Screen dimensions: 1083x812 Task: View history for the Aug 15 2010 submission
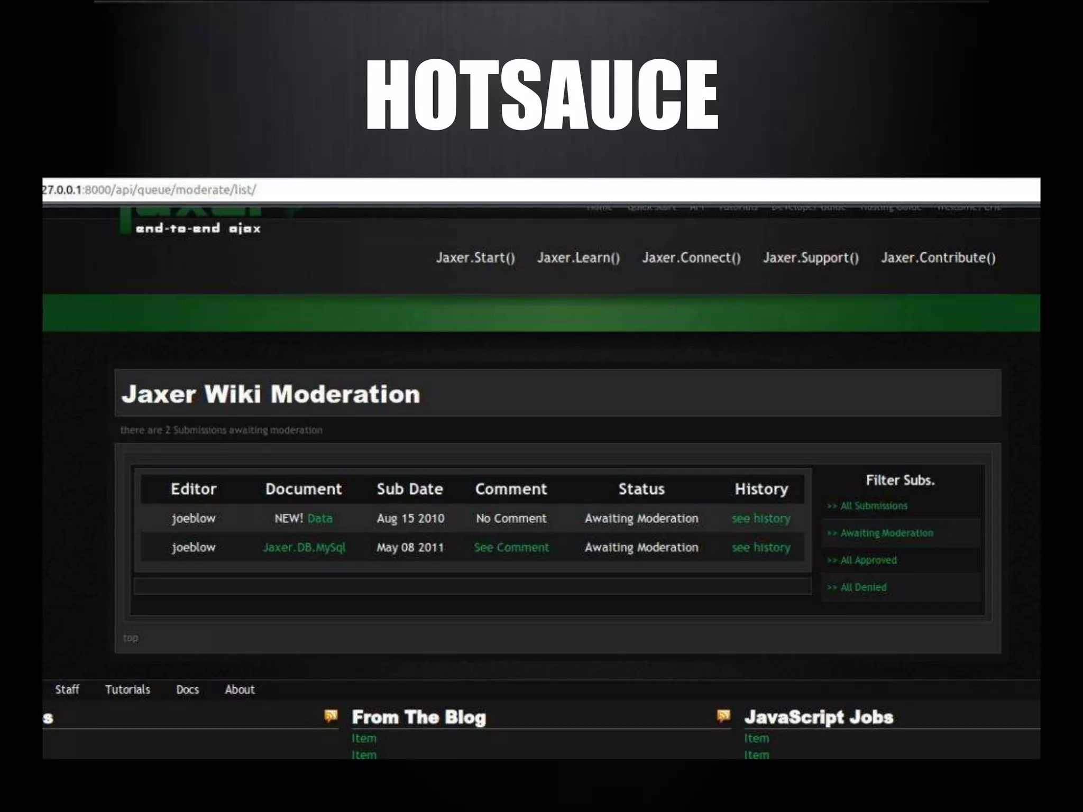pyautogui.click(x=761, y=518)
